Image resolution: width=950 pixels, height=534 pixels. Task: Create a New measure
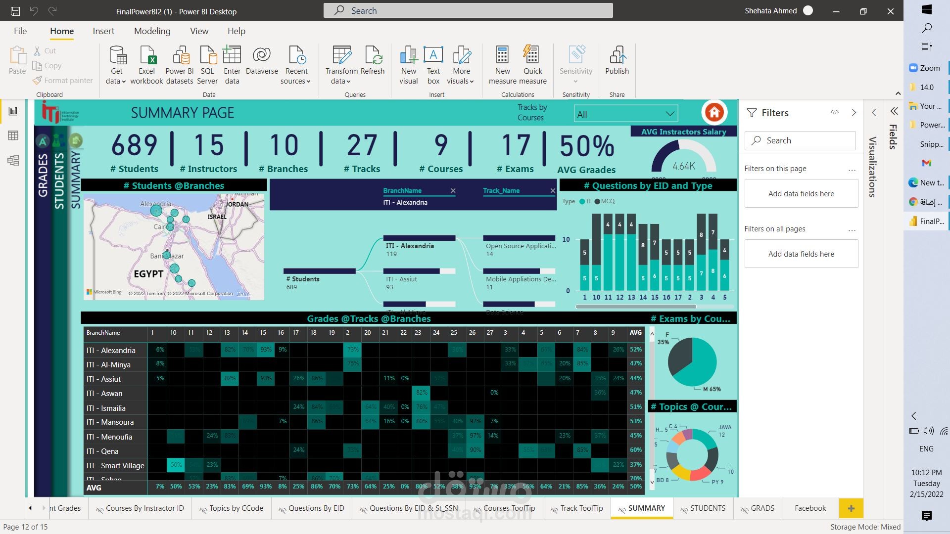[x=503, y=65]
